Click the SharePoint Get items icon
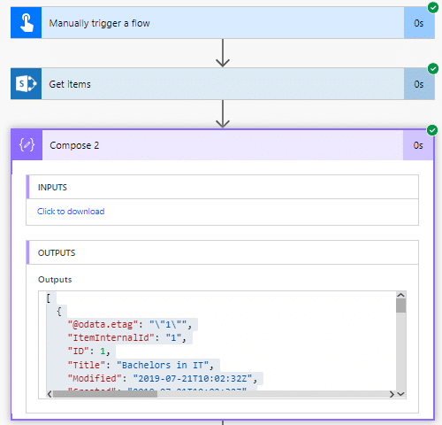The width and height of the screenshot is (442, 425). (x=27, y=84)
